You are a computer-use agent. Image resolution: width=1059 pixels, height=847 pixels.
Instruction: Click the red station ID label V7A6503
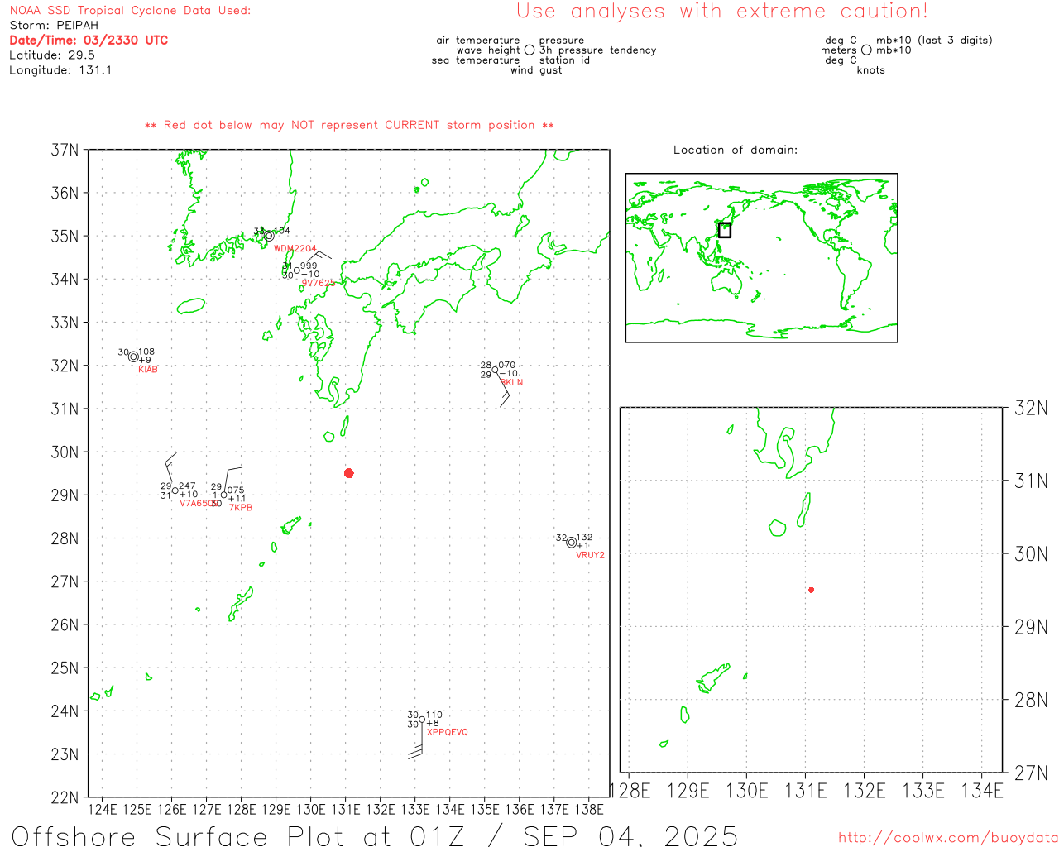click(199, 504)
